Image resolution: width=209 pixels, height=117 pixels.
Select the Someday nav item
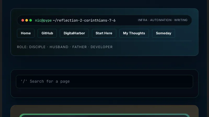click(163, 33)
